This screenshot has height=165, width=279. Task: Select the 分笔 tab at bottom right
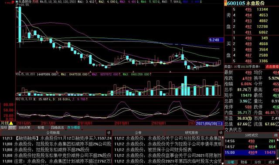pos(231,162)
